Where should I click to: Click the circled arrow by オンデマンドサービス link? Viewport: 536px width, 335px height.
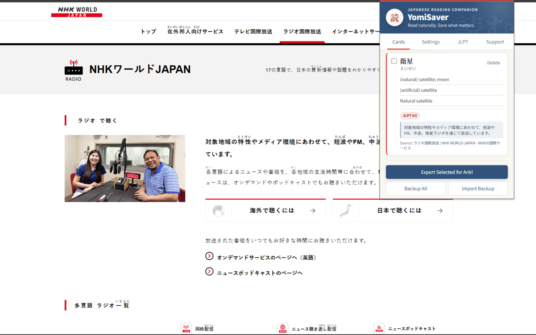point(209,256)
